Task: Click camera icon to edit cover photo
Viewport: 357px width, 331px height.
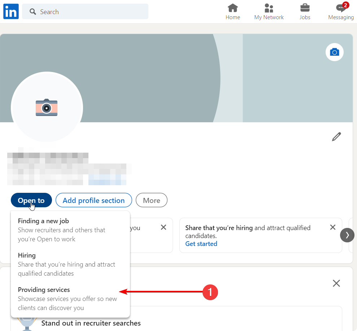Action: click(x=335, y=52)
